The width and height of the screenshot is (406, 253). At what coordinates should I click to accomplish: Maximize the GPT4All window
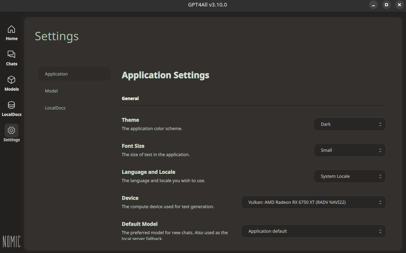tap(386, 5)
